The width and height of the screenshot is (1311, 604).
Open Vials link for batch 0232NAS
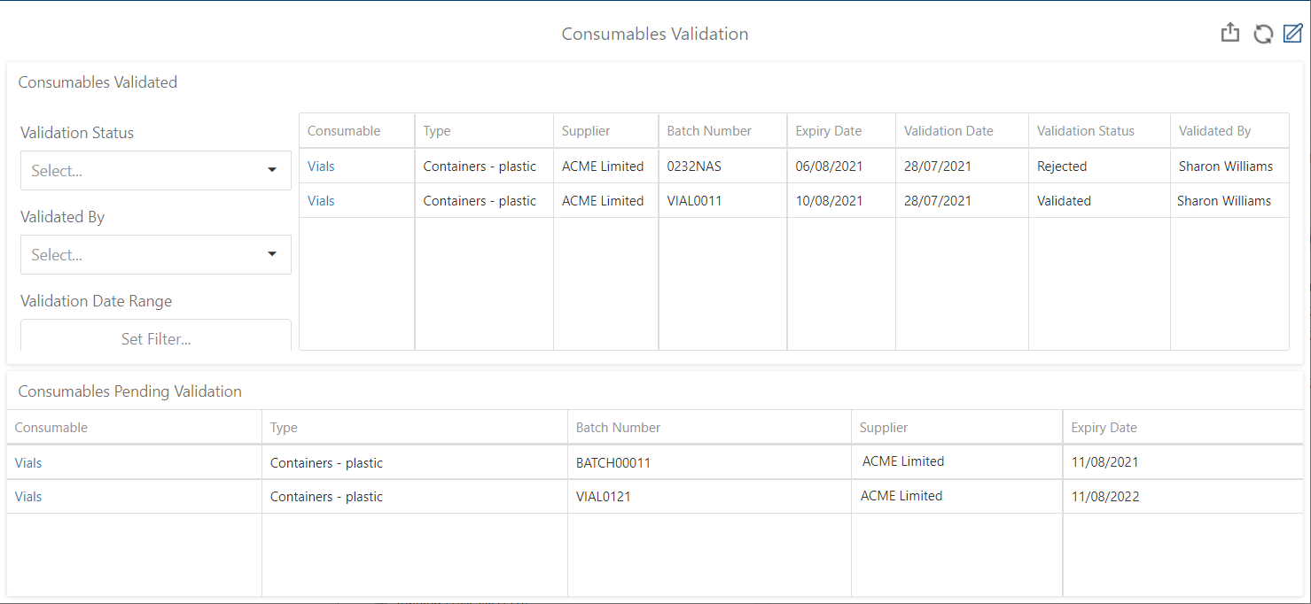coord(321,166)
